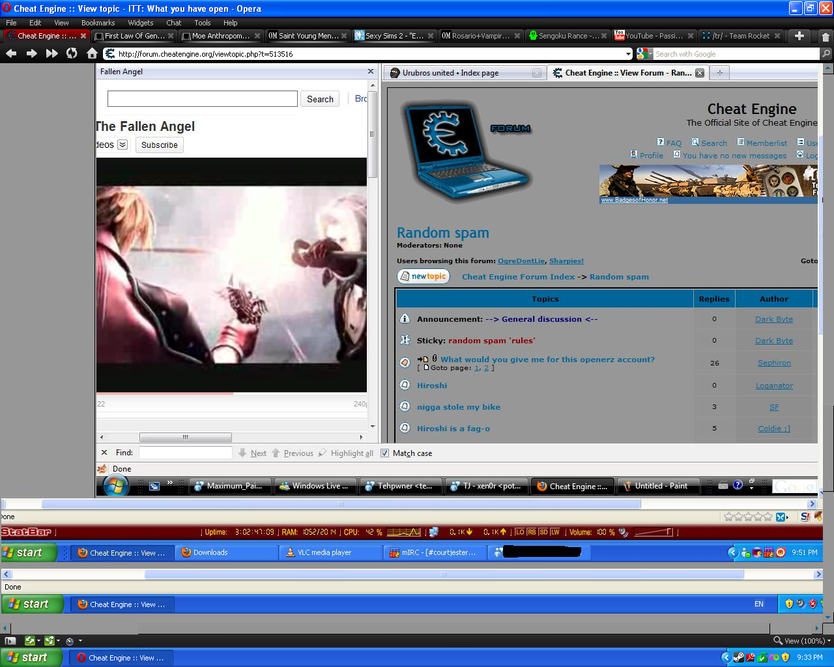Click Opera's Fast Forward button
Image resolution: width=834 pixels, height=667 pixels.
[51, 53]
